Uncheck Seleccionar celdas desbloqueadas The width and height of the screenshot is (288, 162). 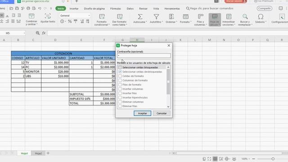point(120,72)
